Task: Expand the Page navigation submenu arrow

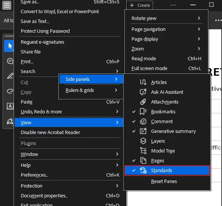Action: (199, 29)
